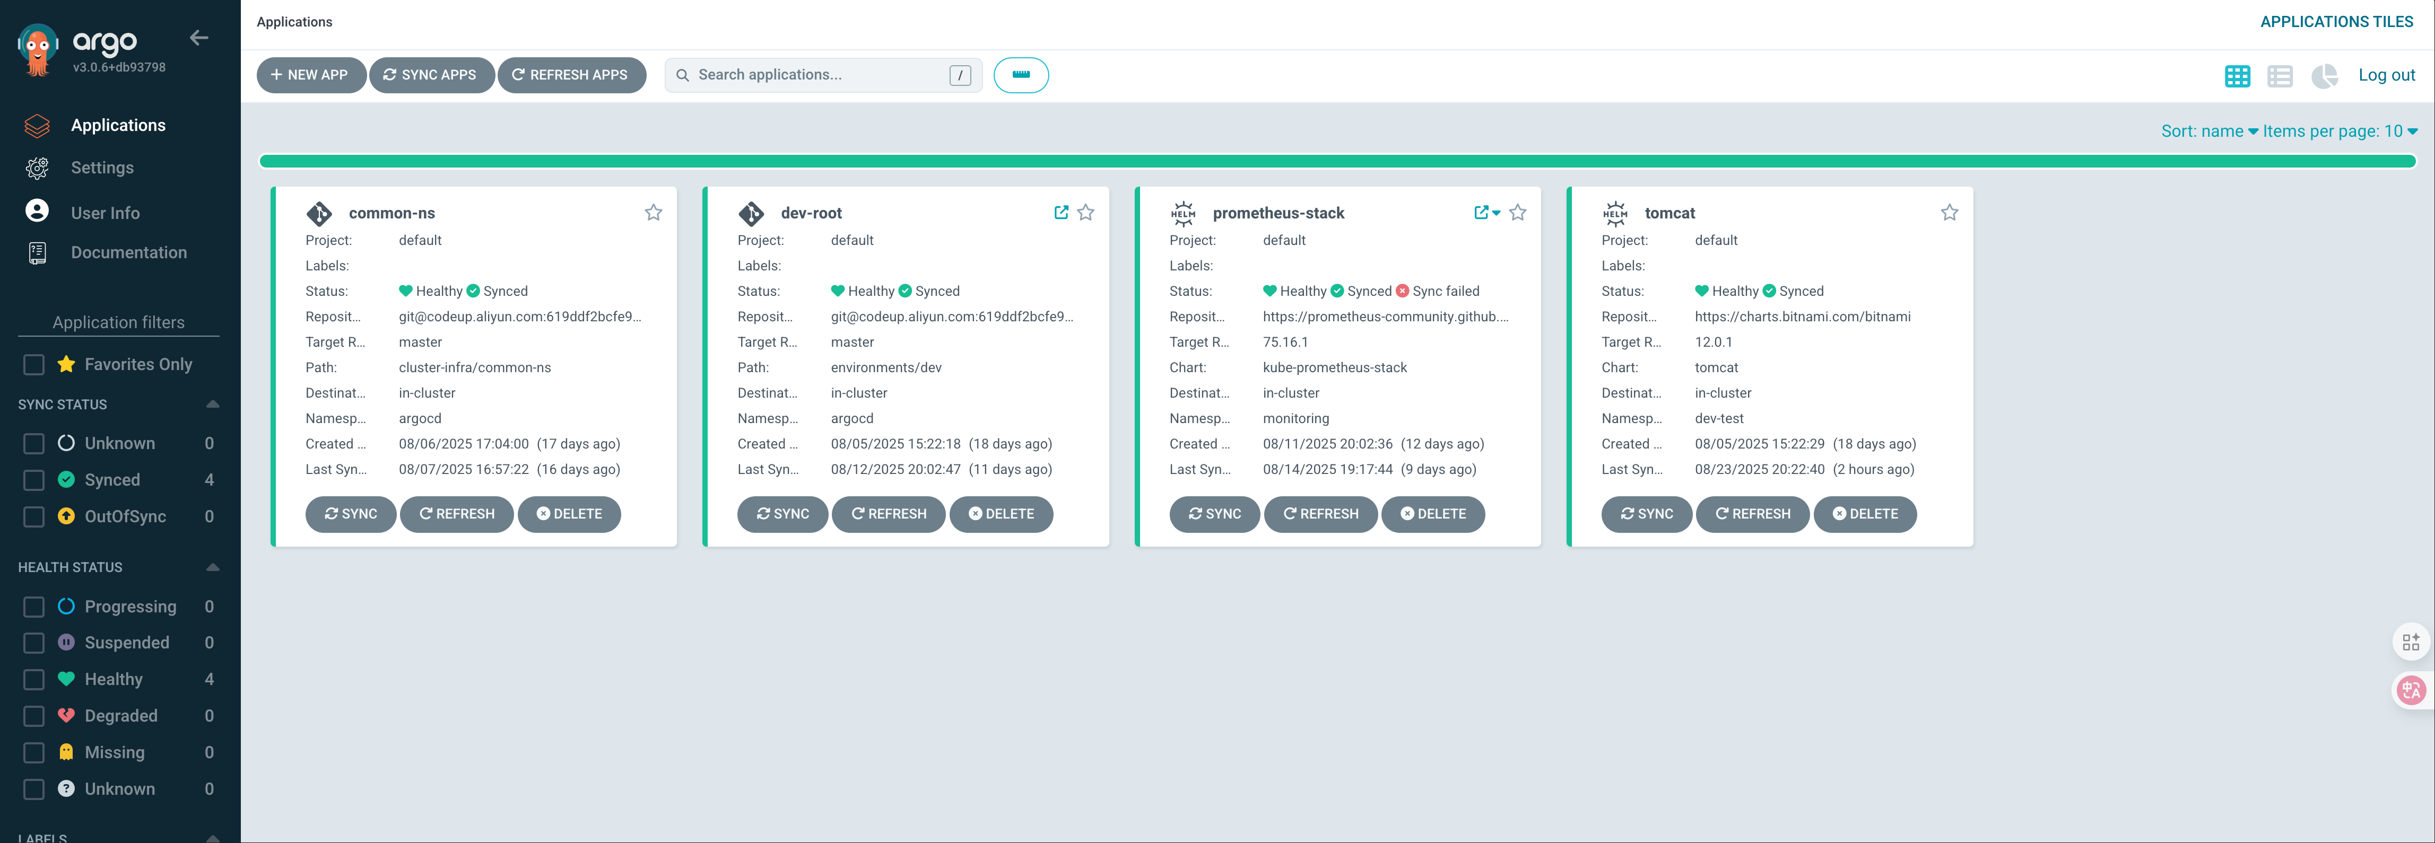The image size is (2435, 843).
Task: Open dev-root external link icon
Action: tap(1060, 213)
